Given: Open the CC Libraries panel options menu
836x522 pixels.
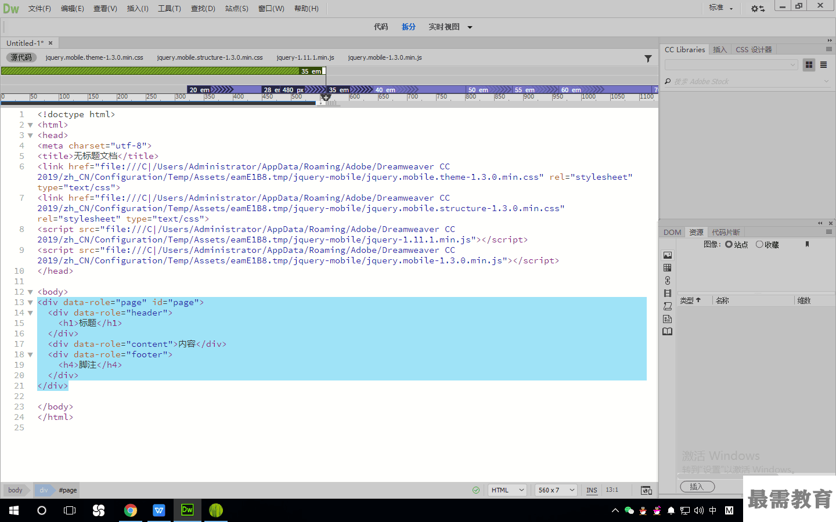Looking at the screenshot, I should pos(829,49).
